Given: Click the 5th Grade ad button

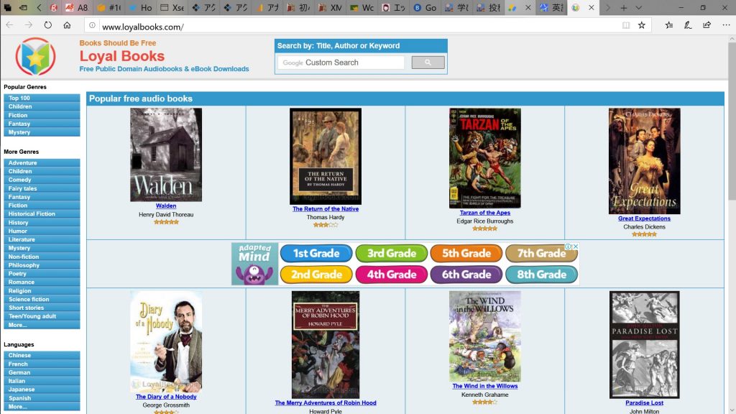Looking at the screenshot, I should (466, 254).
